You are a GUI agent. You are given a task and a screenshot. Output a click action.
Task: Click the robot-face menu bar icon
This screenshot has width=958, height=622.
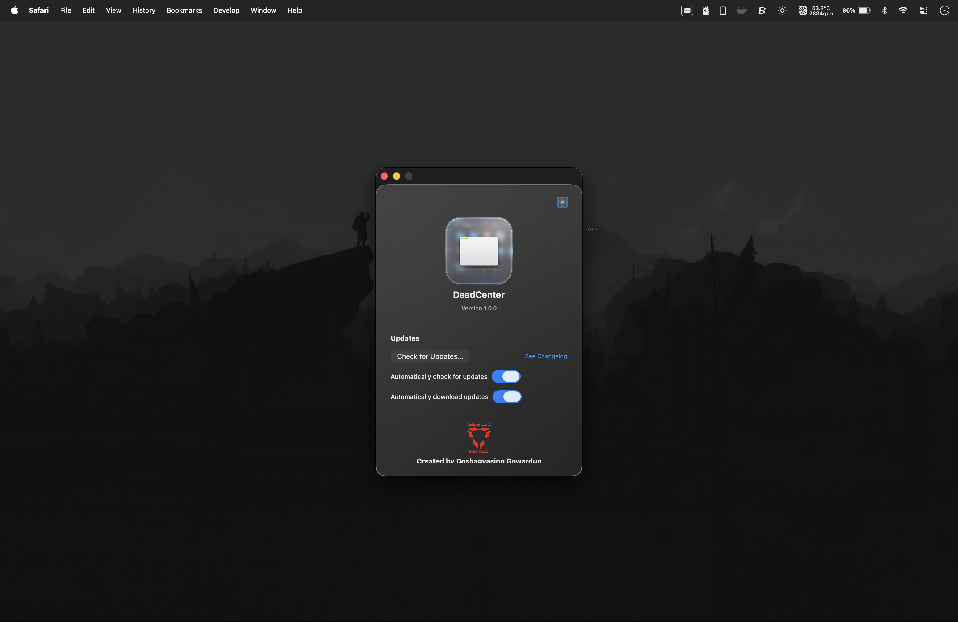click(706, 10)
